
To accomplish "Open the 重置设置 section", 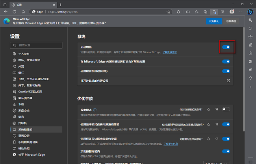I will point(36,136).
